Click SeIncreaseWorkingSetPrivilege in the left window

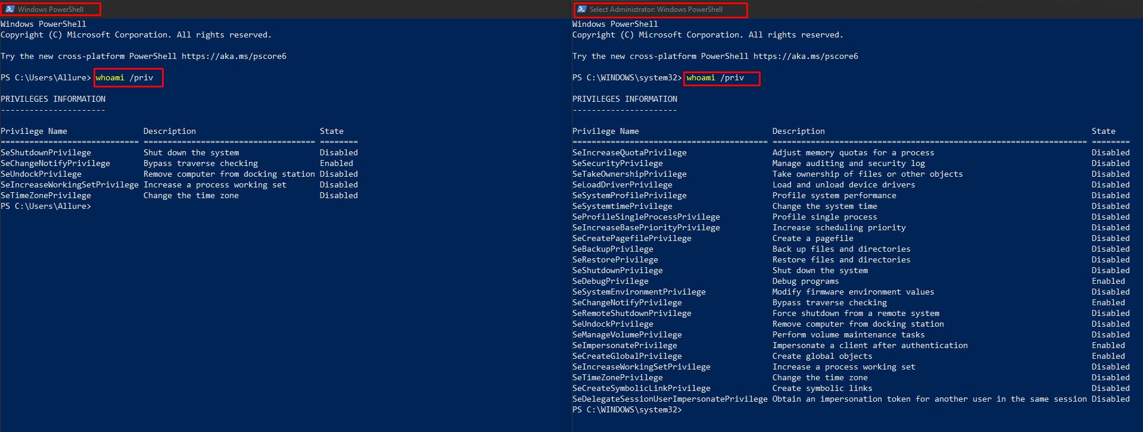tap(70, 185)
